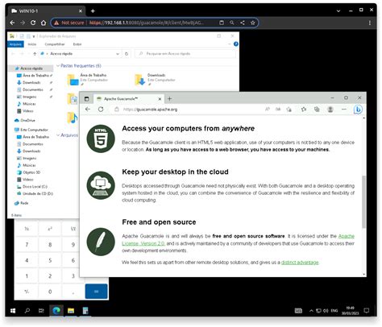Click the calculator equals button

coord(96,292)
